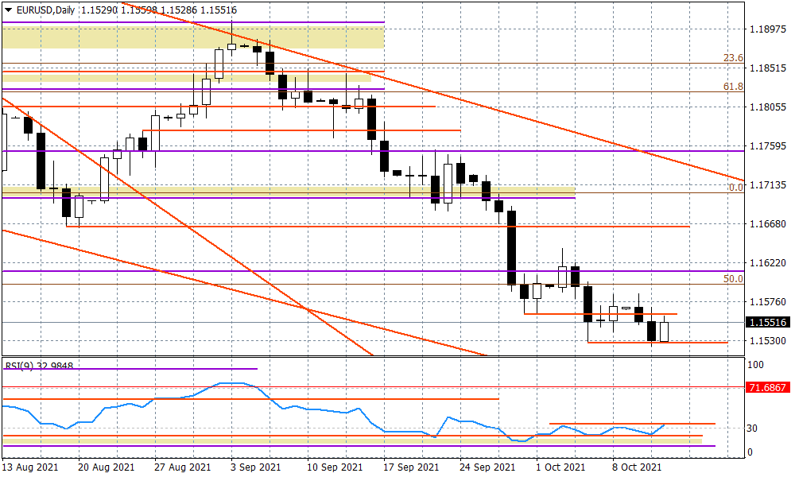Select the low value 1.15286 in header
The image size is (795, 477).
point(179,10)
